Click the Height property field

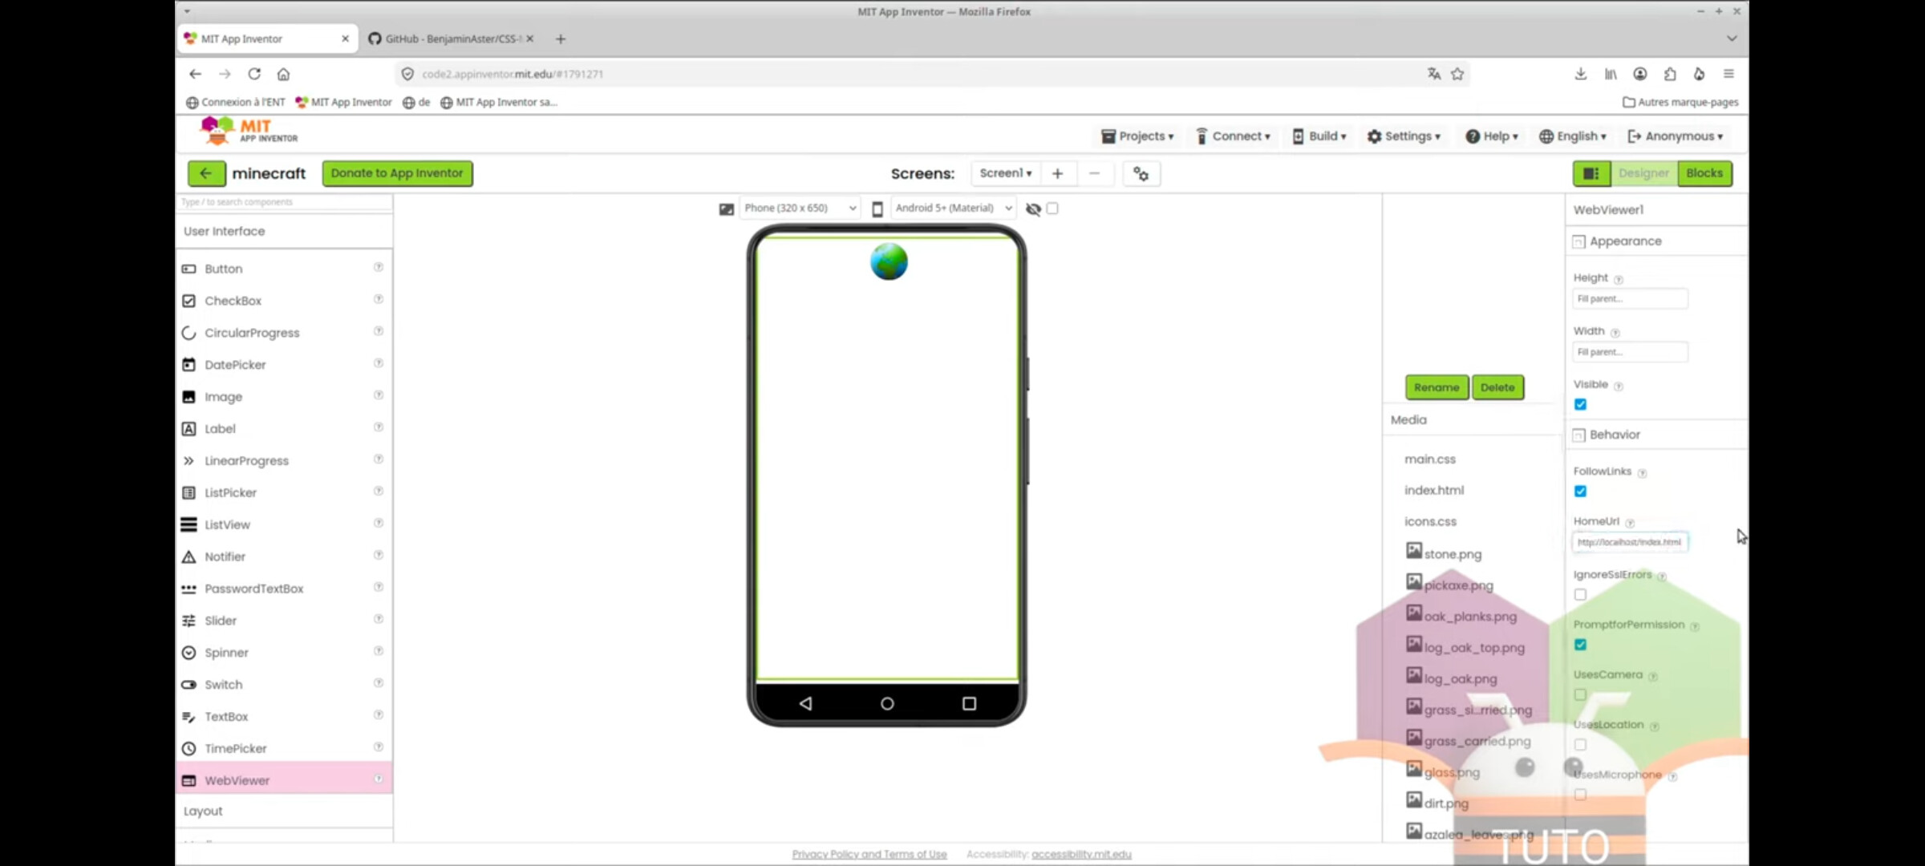(x=1630, y=298)
